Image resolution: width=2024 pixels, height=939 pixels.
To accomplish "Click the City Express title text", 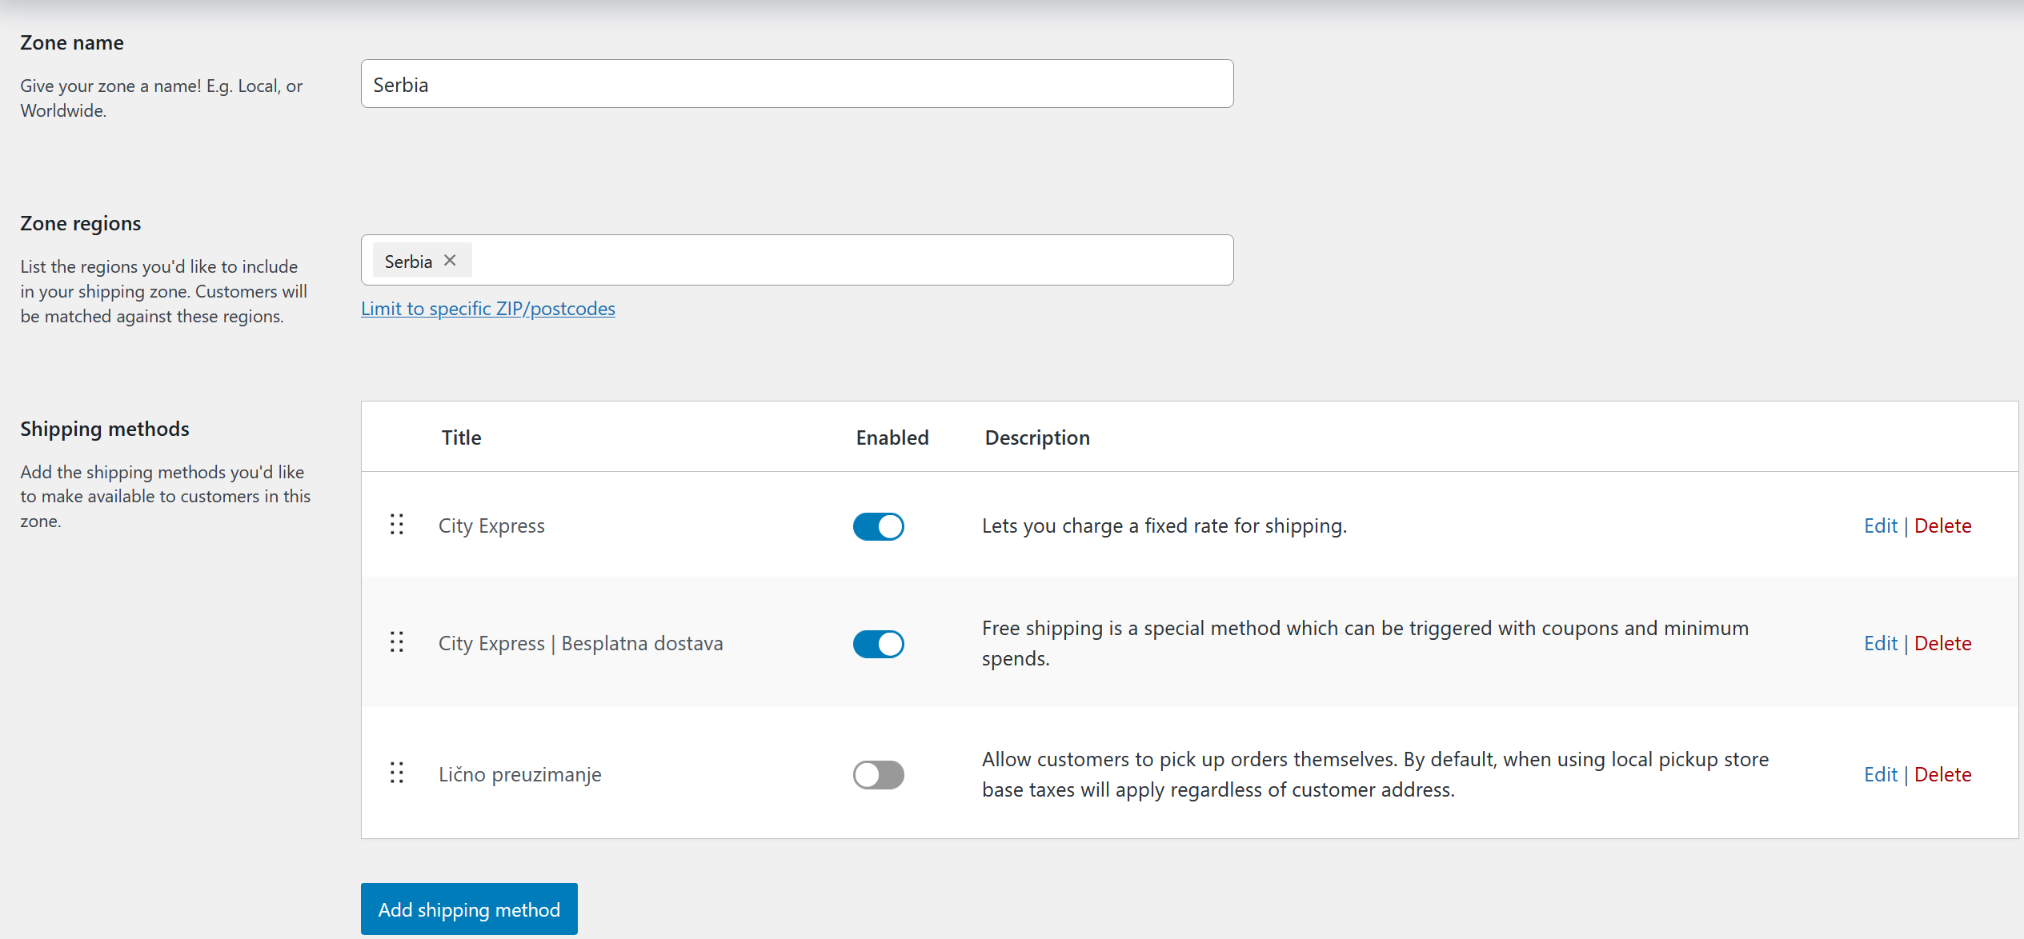I will [x=491, y=526].
